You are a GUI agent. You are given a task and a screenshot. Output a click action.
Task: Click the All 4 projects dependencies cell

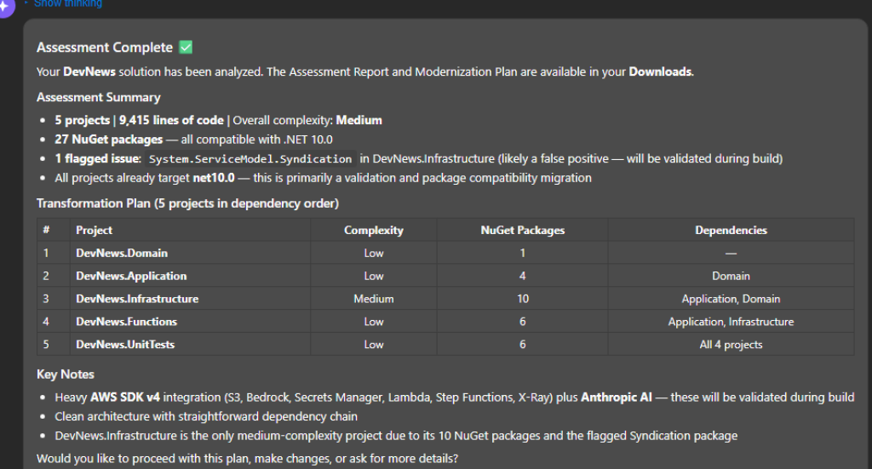pos(731,344)
